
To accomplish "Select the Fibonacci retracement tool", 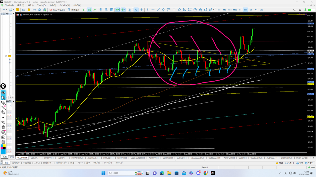I will (x=169, y=10).
